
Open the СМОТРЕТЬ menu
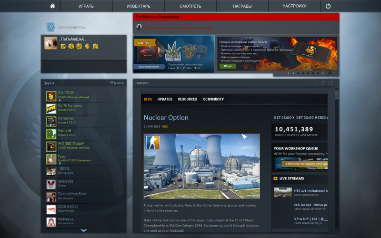pyautogui.click(x=190, y=6)
